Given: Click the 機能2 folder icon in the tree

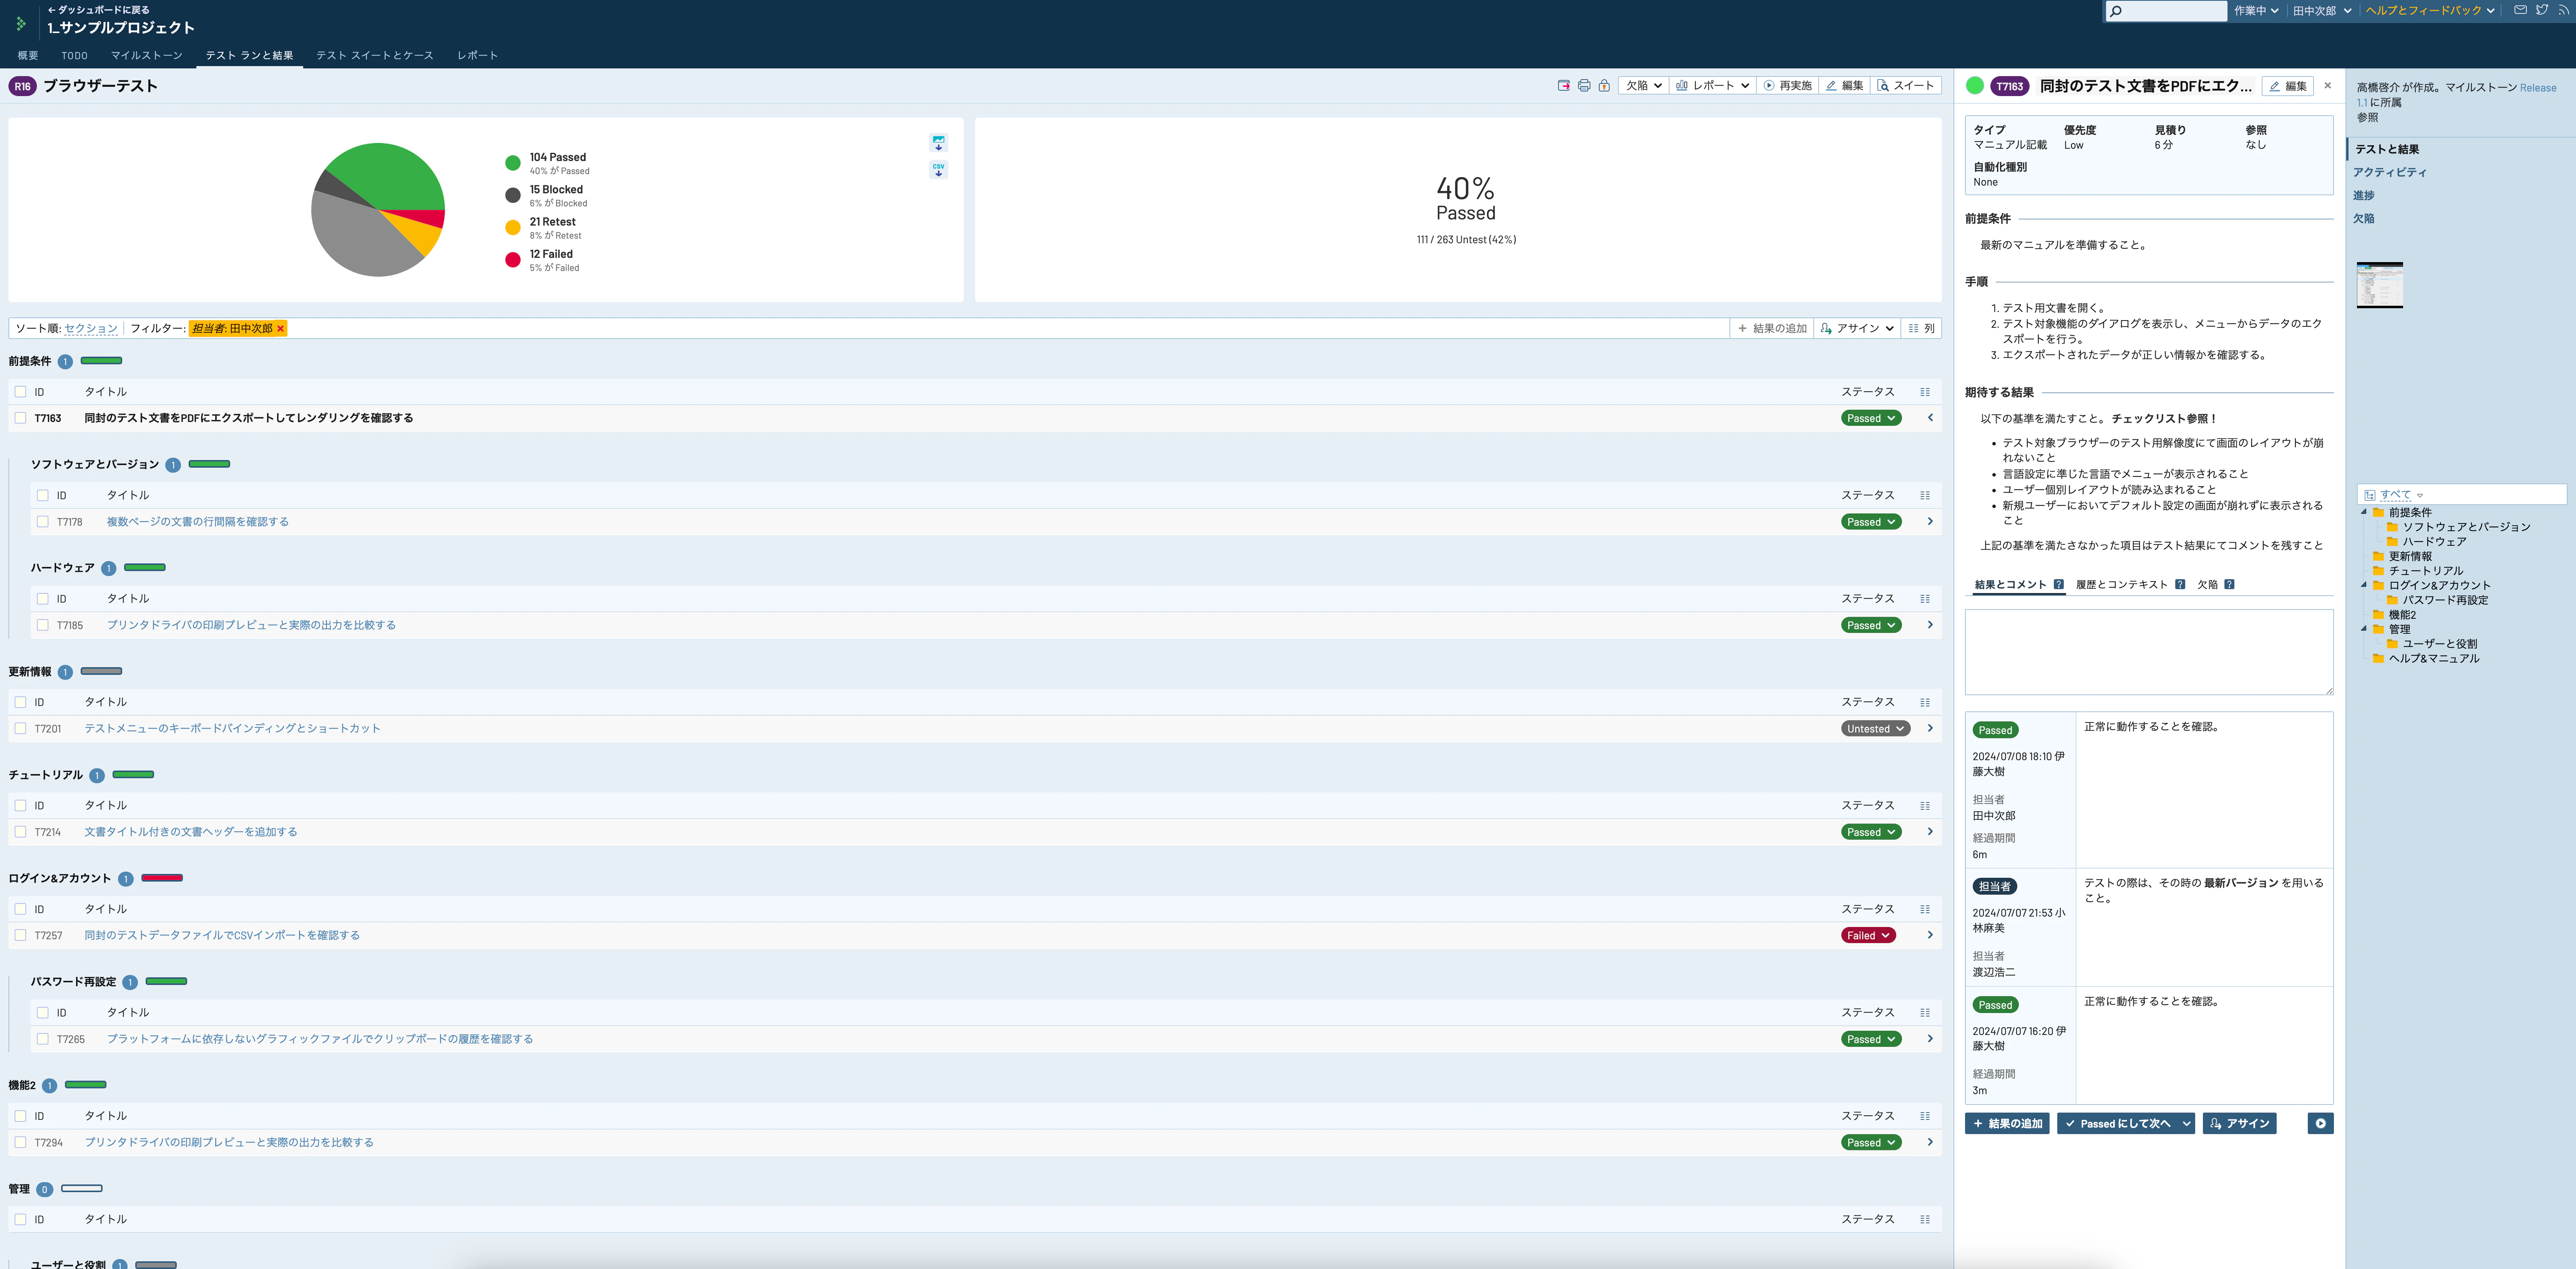Looking at the screenshot, I should click(2378, 615).
